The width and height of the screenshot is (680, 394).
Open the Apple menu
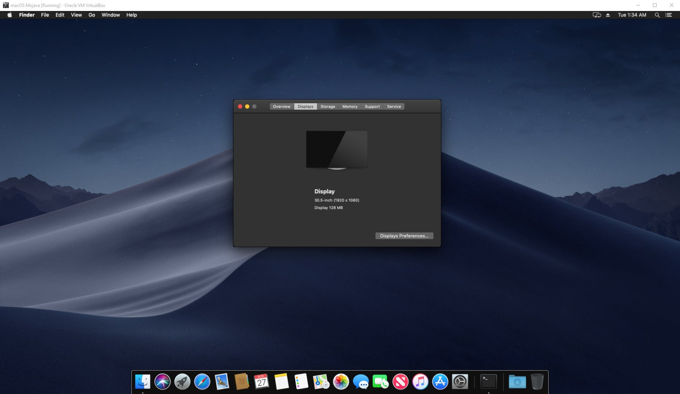point(10,15)
